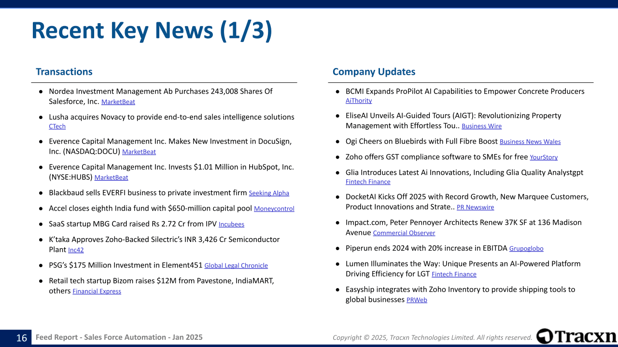618x347 pixels.
Task: Open the AiThority source link
Action: pyautogui.click(x=358, y=101)
